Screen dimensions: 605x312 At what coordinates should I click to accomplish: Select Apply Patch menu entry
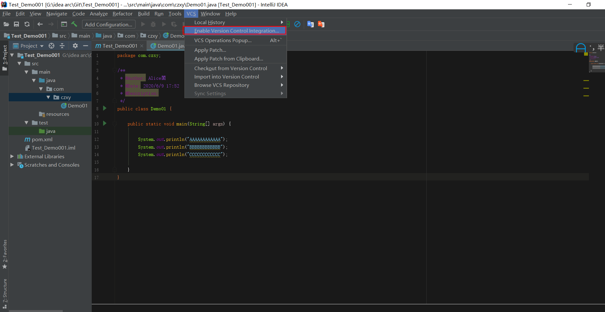click(236, 50)
